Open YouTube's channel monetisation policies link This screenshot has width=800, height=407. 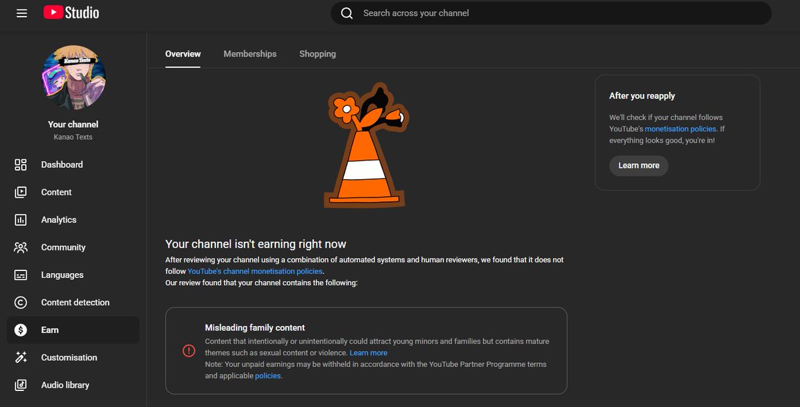coord(255,272)
